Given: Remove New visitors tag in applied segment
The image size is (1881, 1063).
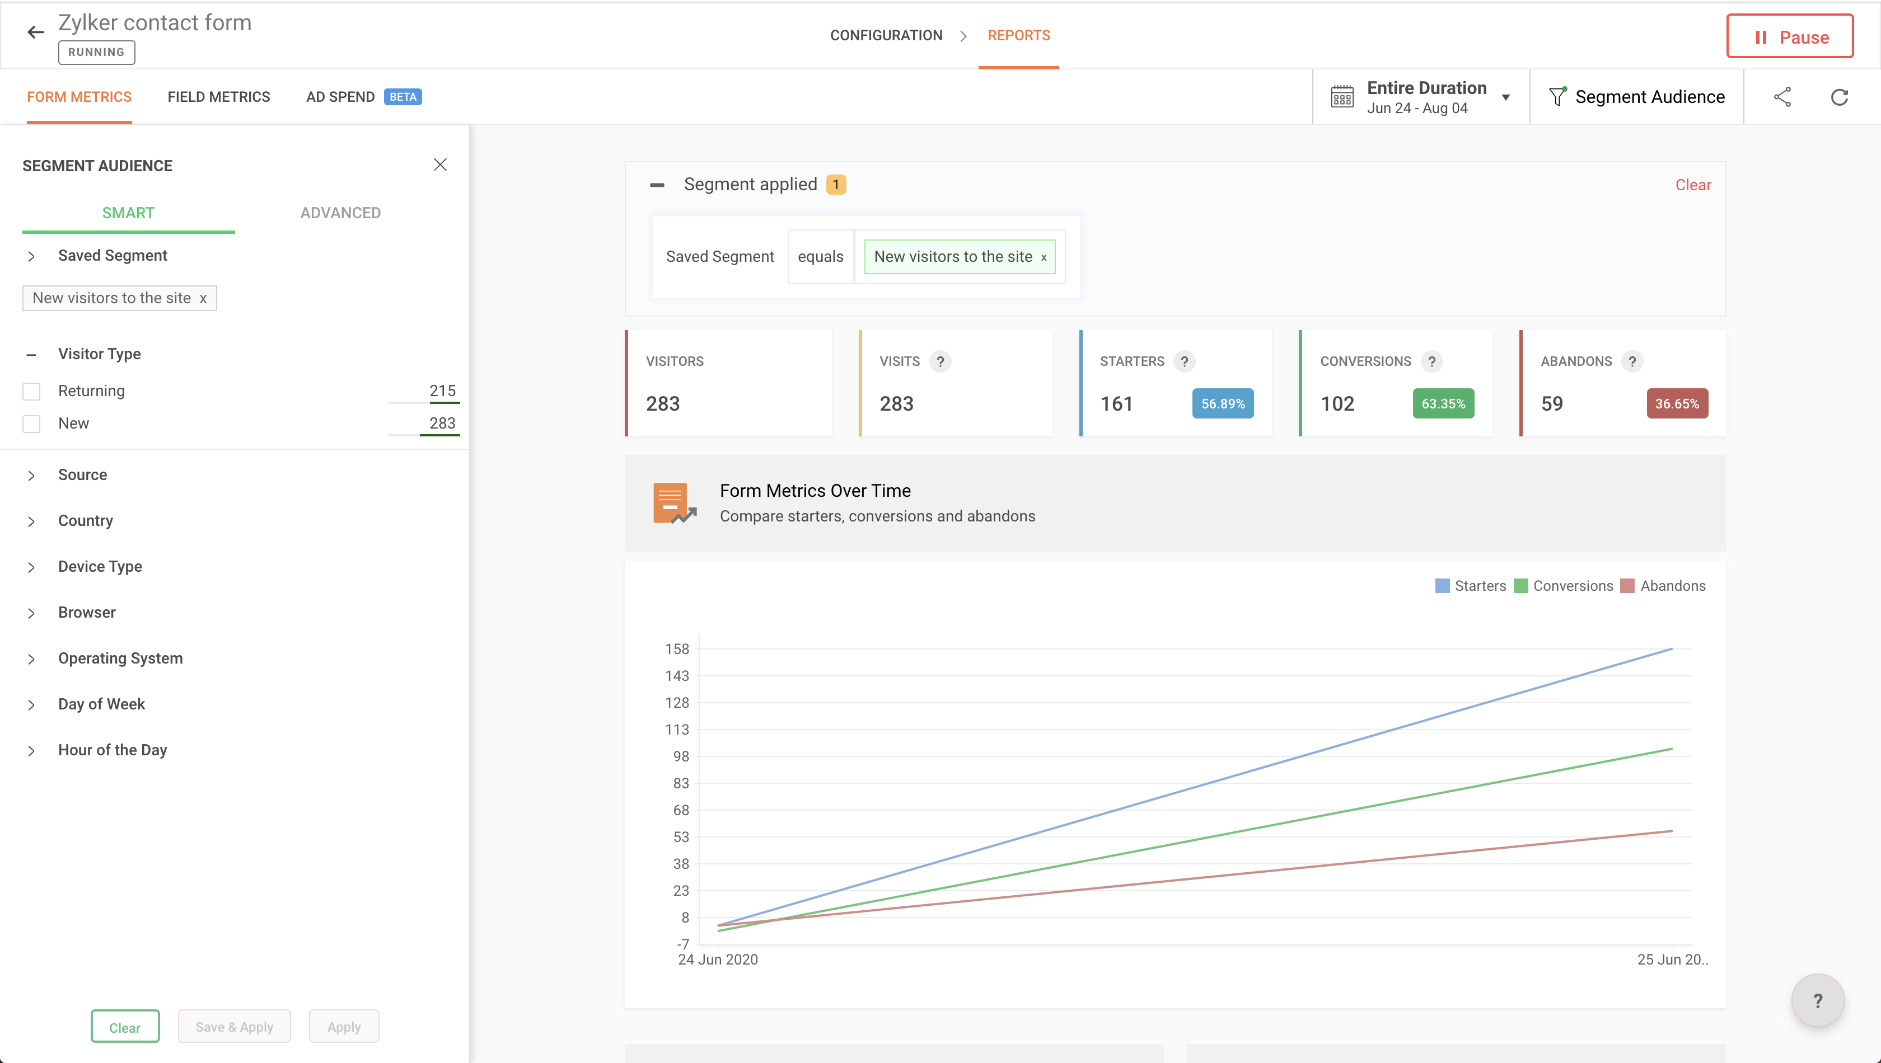Looking at the screenshot, I should (1043, 258).
